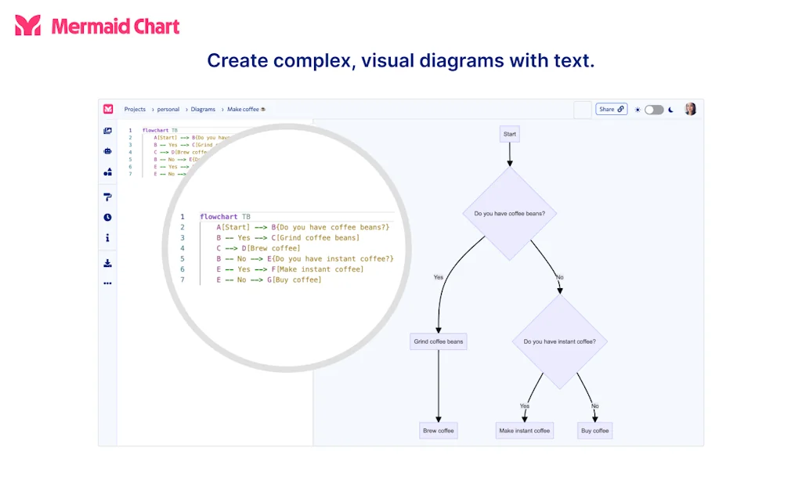Click the blank square button beside Share
The height and width of the screenshot is (480, 802).
pos(583,110)
